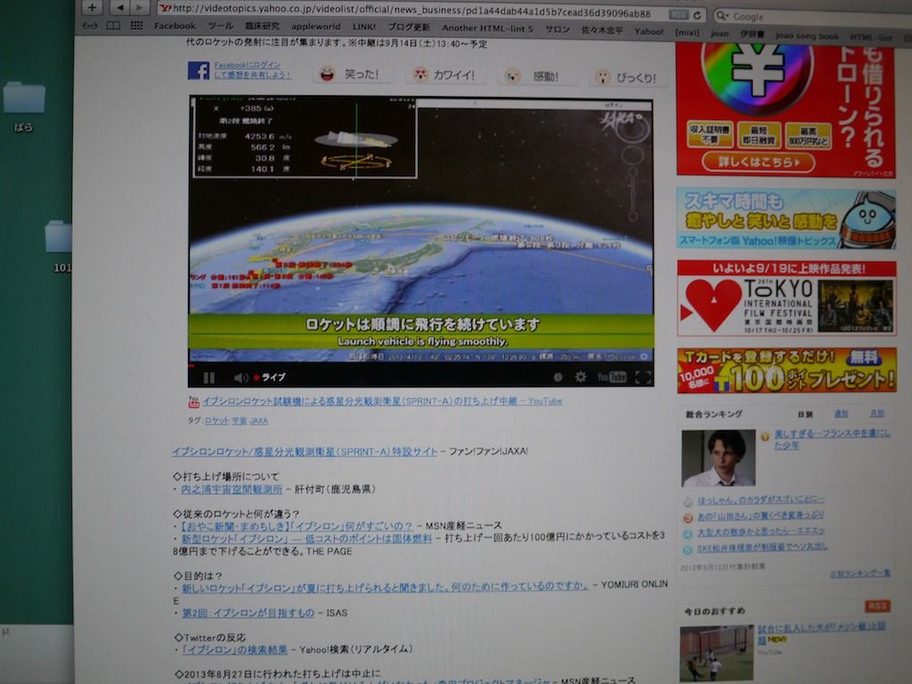Open 第2回:イプシロンが目指すもの link

tap(248, 613)
